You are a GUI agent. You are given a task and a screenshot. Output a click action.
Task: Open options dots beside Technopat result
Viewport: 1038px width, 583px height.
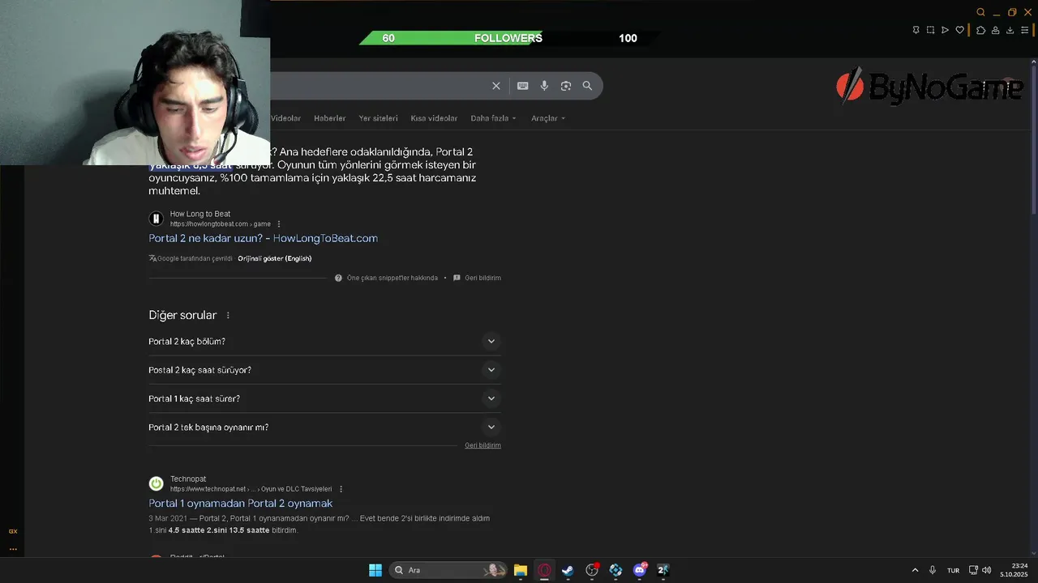click(x=341, y=489)
